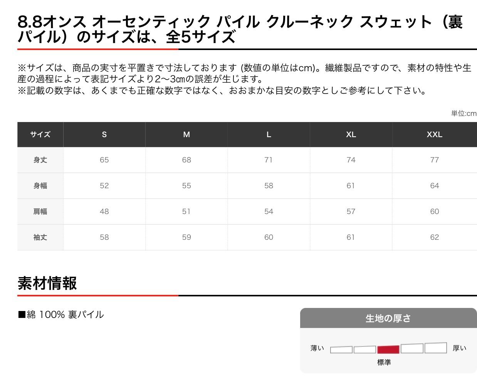Image resolution: width=477 pixels, height=388 pixels.
Task: Select the 身幅 value 55 for size M
Action: (186, 186)
